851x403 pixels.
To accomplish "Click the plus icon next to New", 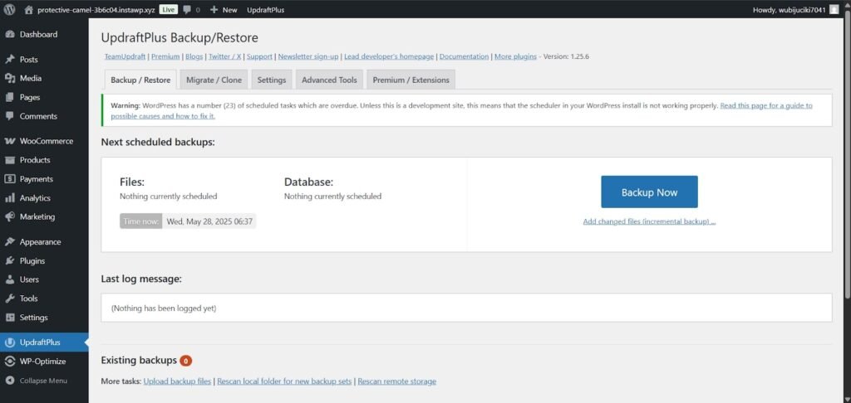I will pos(214,10).
